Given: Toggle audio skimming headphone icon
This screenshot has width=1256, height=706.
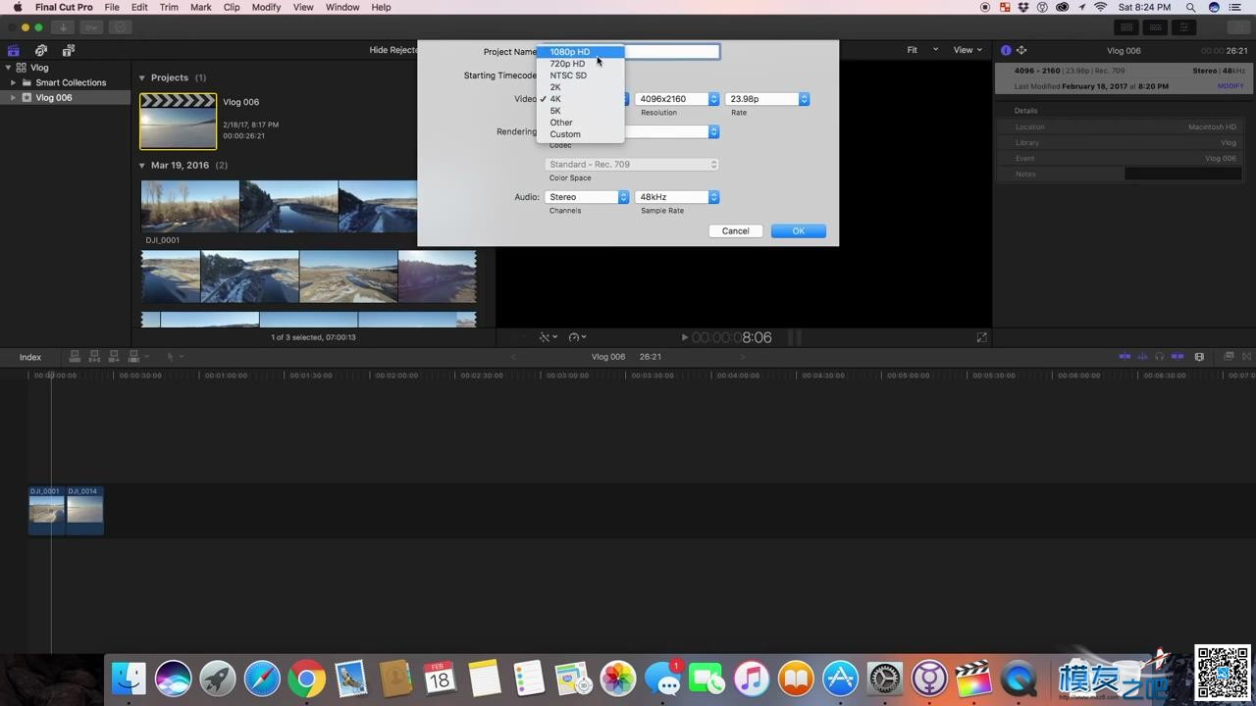Looking at the screenshot, I should (1160, 357).
